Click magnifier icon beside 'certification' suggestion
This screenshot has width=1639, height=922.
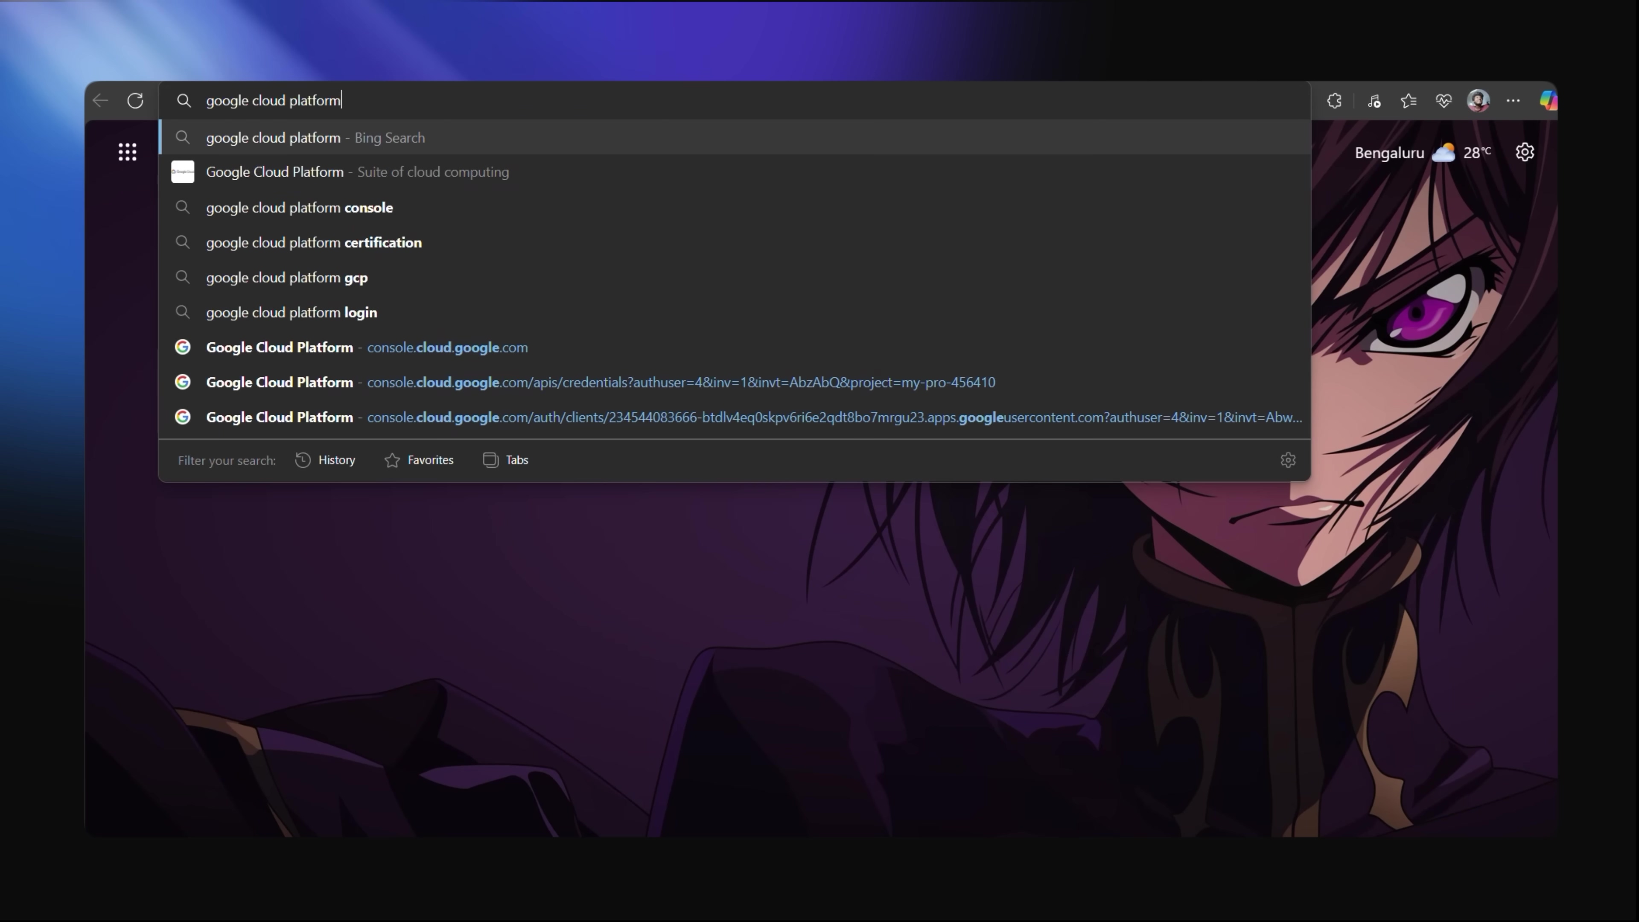[183, 242]
